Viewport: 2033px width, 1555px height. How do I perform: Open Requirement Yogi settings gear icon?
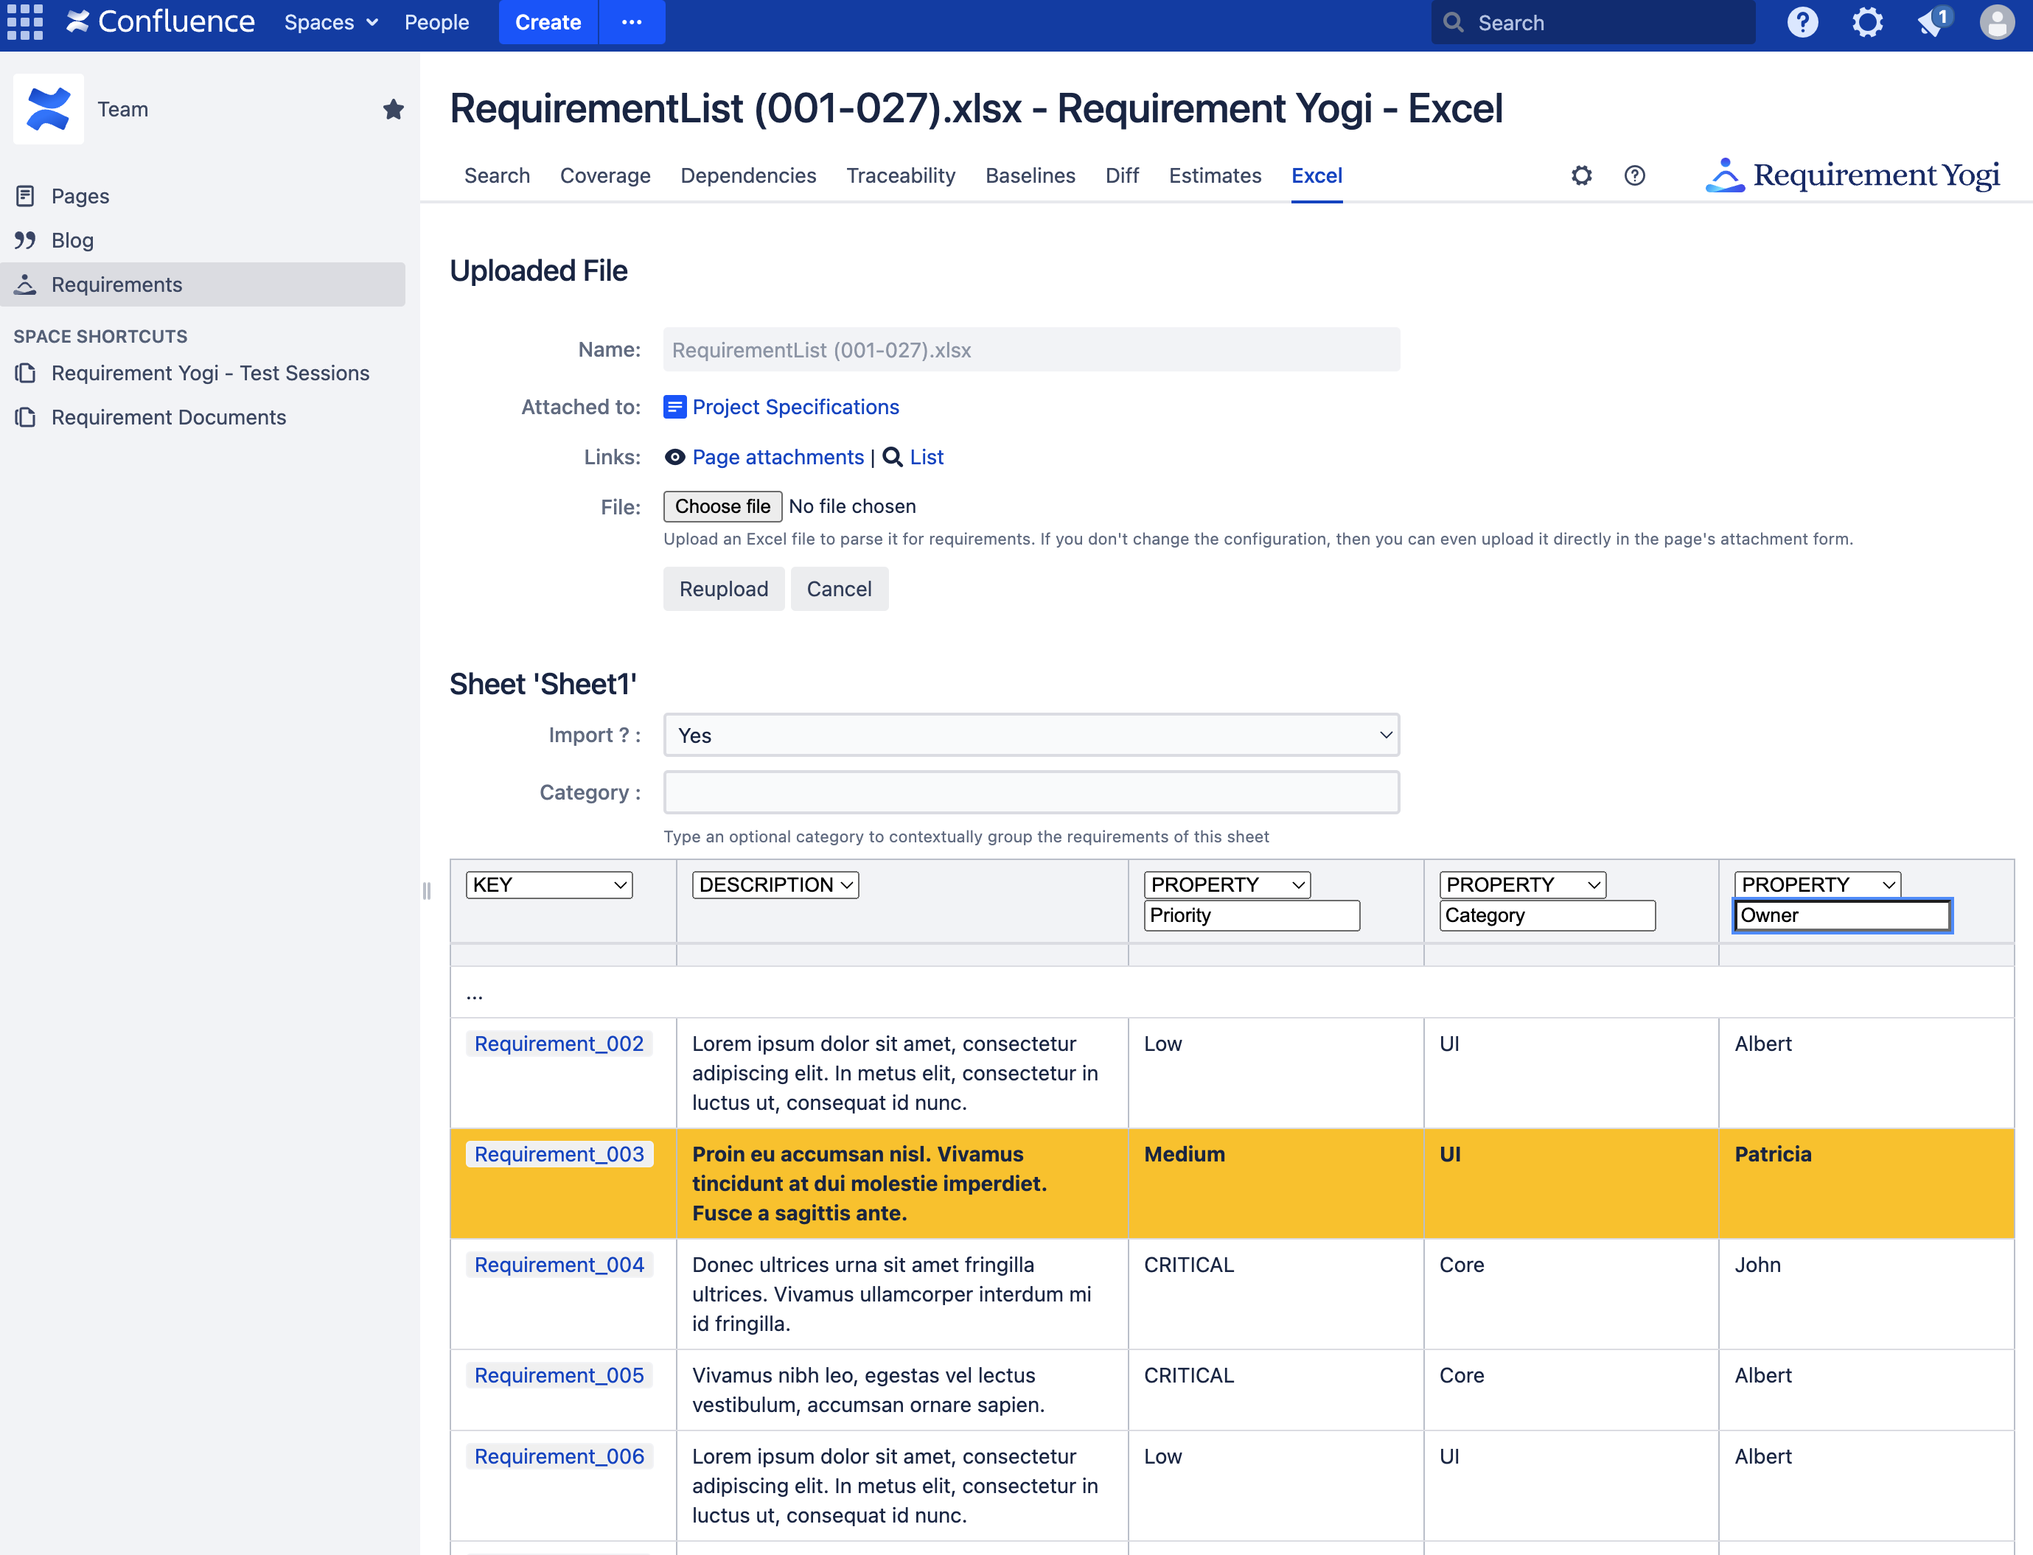coord(1581,176)
